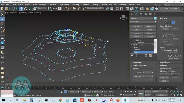Open the Rendering menu
The height and width of the screenshot is (103, 184).
[75, 5]
